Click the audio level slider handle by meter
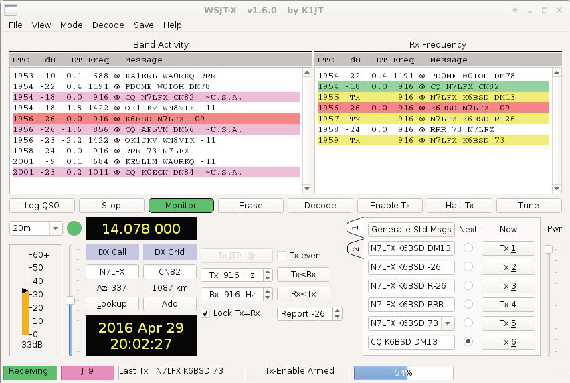This screenshot has height=383, width=570. 70,301
